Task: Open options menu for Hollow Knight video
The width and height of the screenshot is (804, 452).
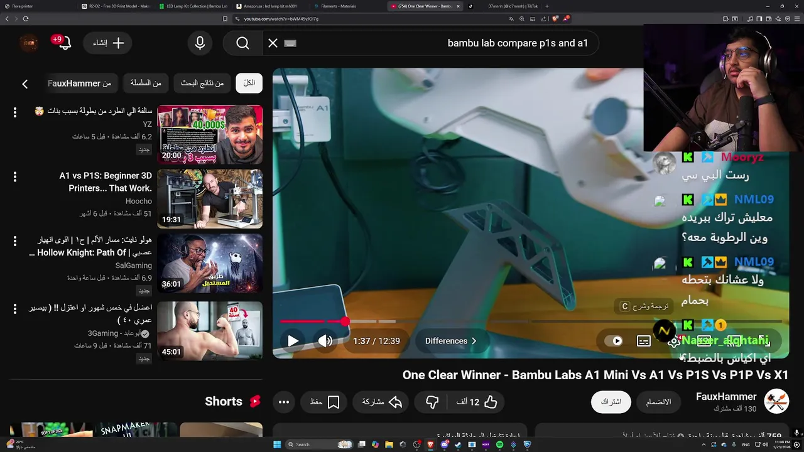Action: [15, 241]
